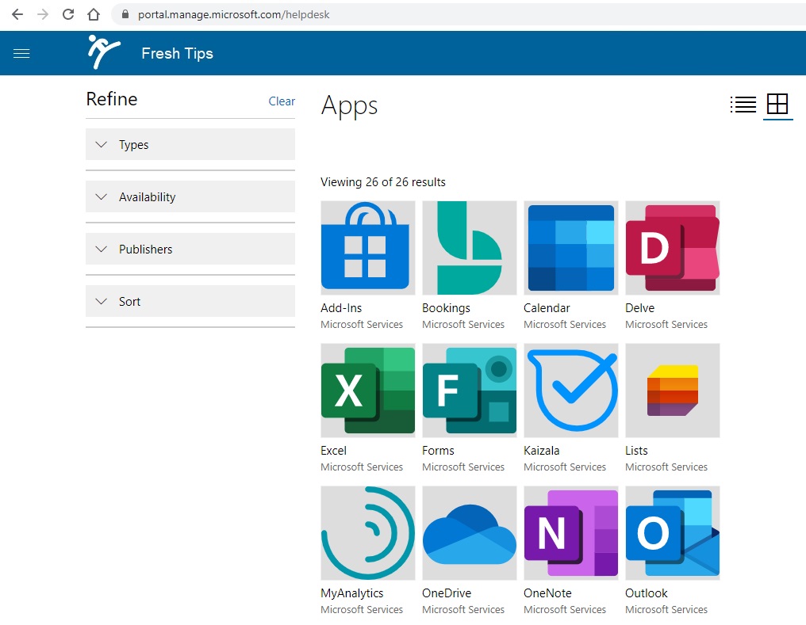806x625 pixels.
Task: Go back in browser
Action: coord(17,14)
